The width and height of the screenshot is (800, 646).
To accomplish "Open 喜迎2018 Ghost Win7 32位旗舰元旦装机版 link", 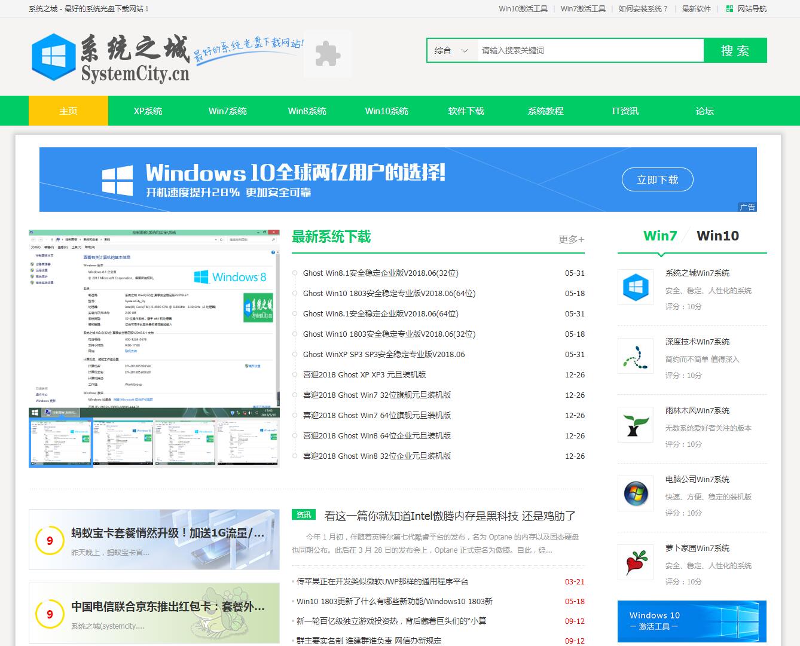I will pyautogui.click(x=377, y=395).
